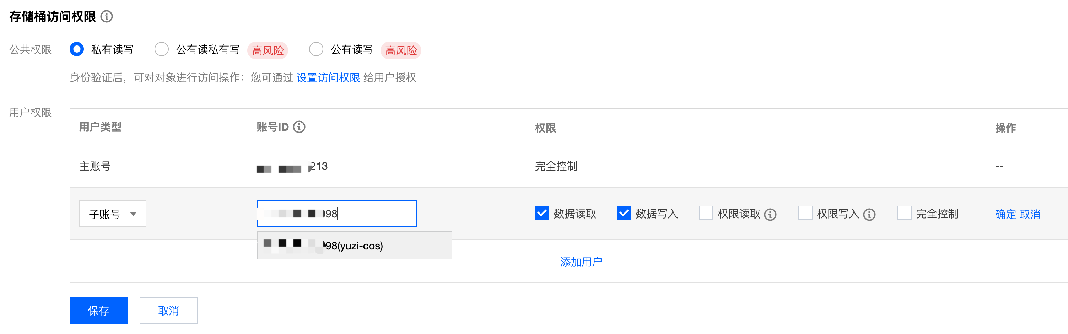Click info icon beside 存储桶访问权限 title
The image size is (1068, 334).
(x=107, y=17)
